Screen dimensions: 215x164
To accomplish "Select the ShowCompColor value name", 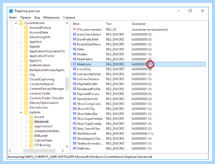I will pos(89,104).
